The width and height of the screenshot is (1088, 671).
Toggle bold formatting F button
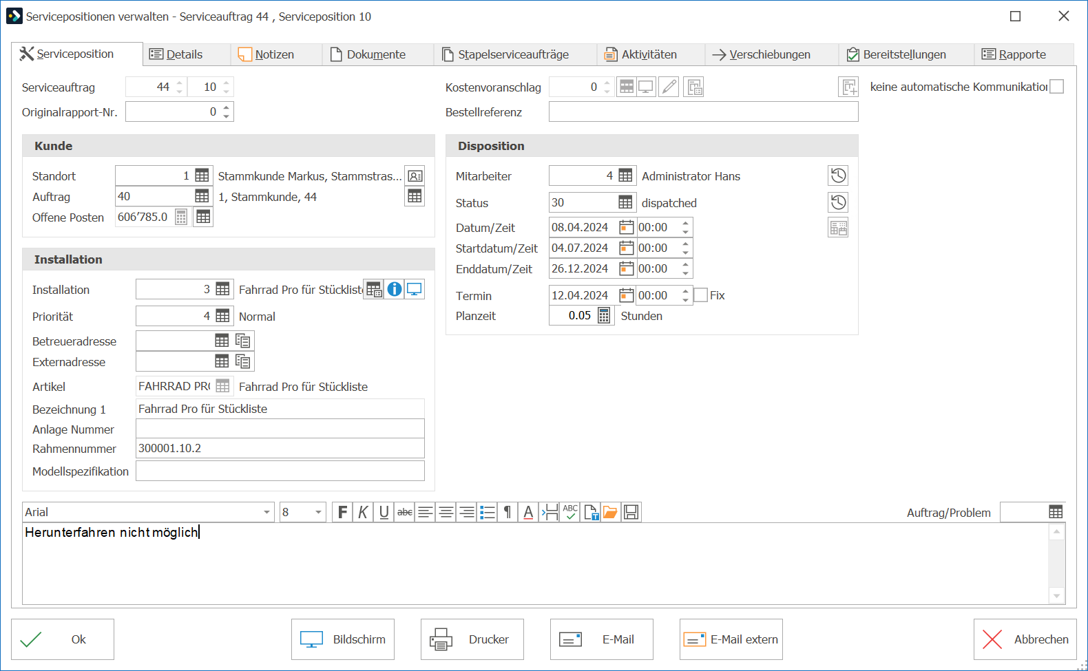point(342,512)
